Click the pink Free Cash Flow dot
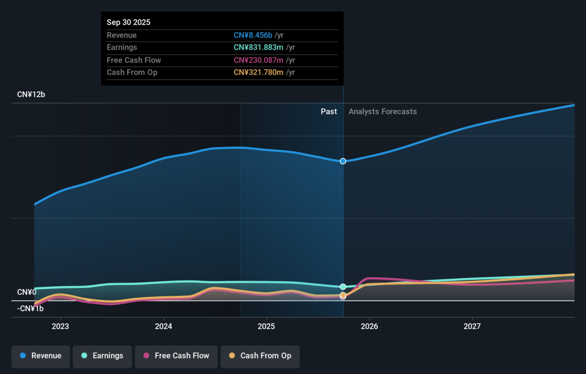Image resolution: width=586 pixels, height=374 pixels. point(146,356)
